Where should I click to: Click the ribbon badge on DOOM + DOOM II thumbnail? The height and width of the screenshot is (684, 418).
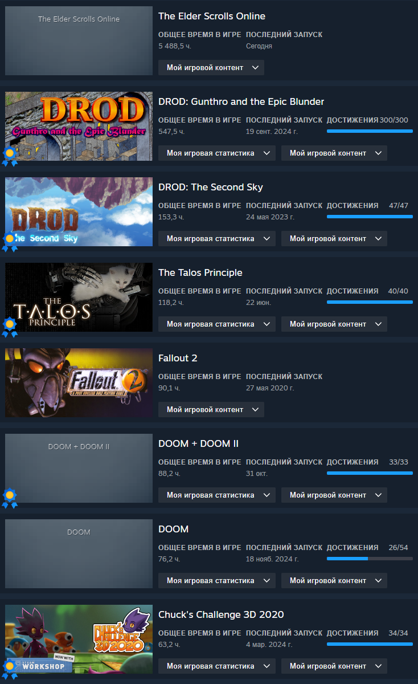coord(10,498)
